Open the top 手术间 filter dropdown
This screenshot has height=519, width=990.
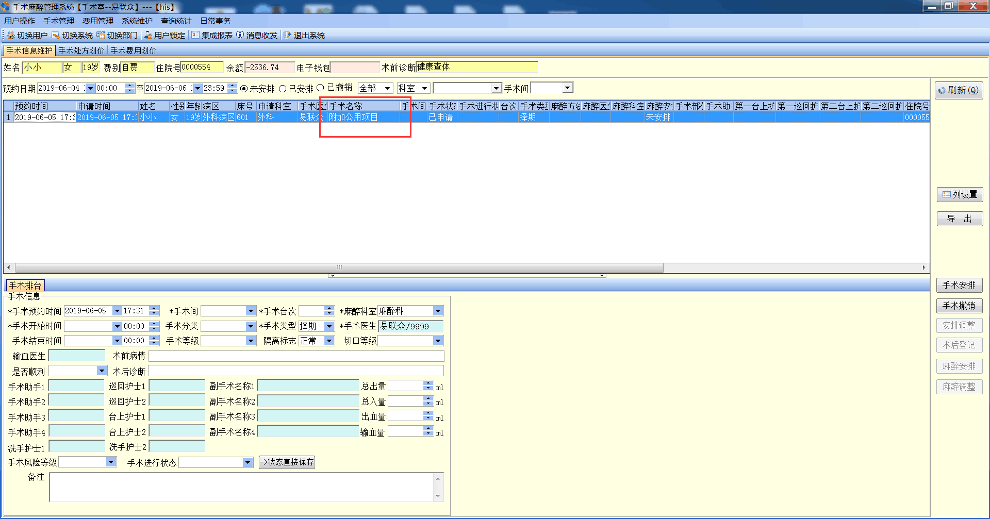point(567,88)
